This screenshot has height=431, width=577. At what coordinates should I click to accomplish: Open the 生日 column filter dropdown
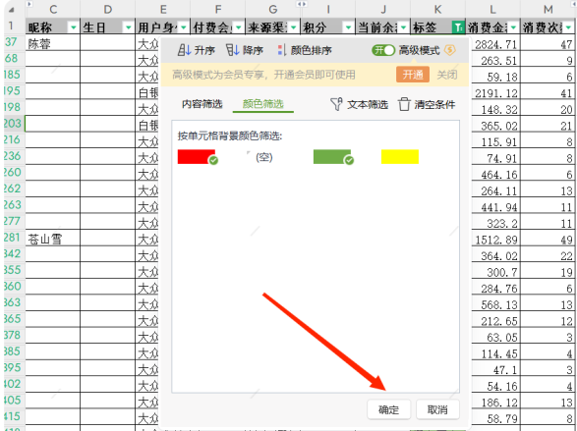[128, 27]
